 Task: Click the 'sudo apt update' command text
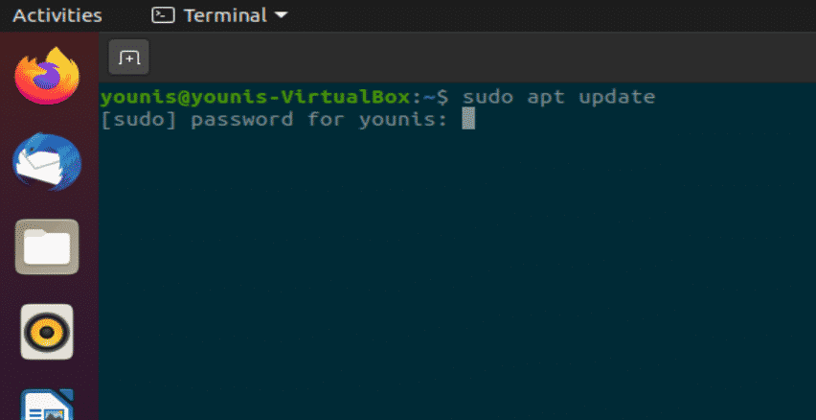558,97
